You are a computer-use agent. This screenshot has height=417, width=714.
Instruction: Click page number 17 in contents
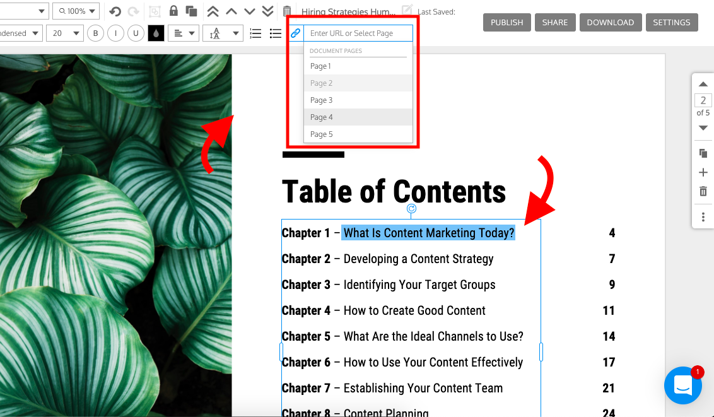(x=609, y=362)
